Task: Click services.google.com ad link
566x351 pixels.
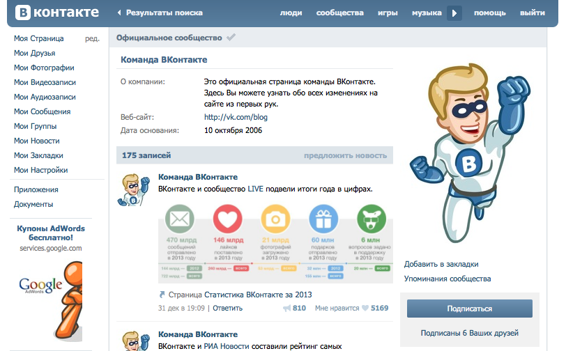Action: tap(51, 248)
